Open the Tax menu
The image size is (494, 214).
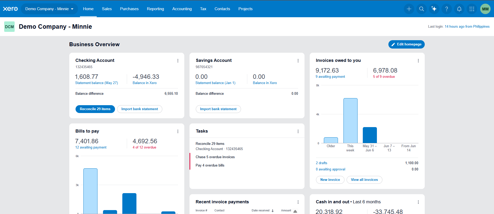(203, 9)
